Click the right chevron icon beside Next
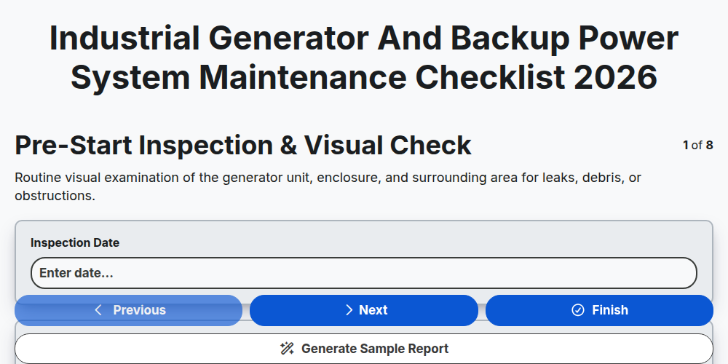Image resolution: width=728 pixels, height=364 pixels. coord(349,310)
